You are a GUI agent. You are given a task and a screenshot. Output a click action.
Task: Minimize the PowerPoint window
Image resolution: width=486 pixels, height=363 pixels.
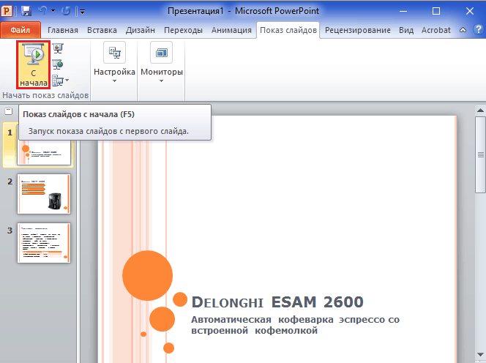[403, 11]
